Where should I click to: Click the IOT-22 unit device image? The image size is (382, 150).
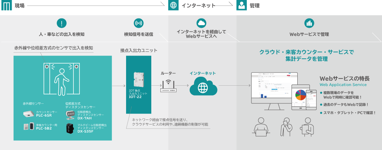pos(138,79)
